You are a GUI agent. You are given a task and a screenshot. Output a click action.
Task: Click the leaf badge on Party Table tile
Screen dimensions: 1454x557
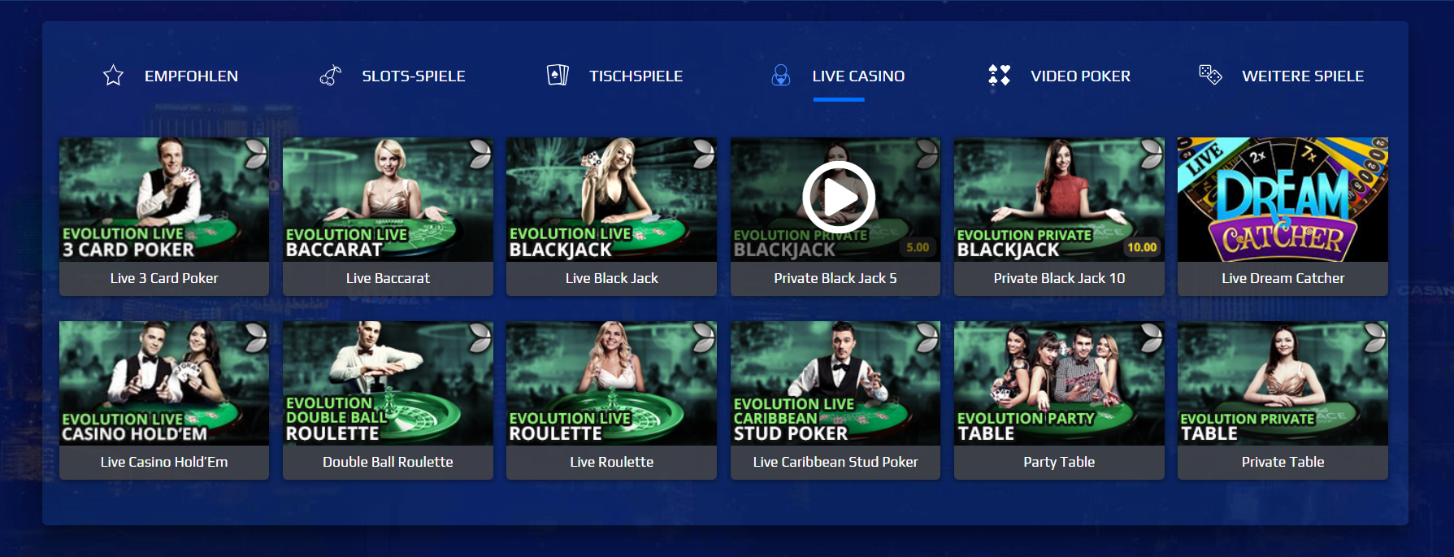[x=1151, y=337]
